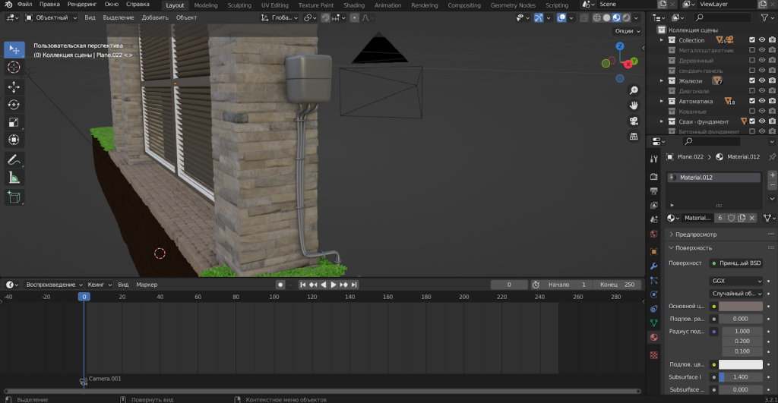The height and width of the screenshot is (403, 778).
Task: Hide the Жалюзи collection with eye icon
Action: tap(762, 80)
